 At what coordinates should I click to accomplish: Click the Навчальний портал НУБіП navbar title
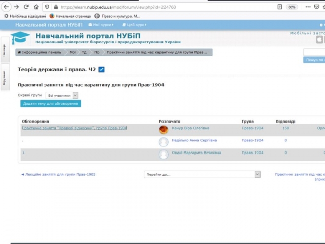point(49,25)
